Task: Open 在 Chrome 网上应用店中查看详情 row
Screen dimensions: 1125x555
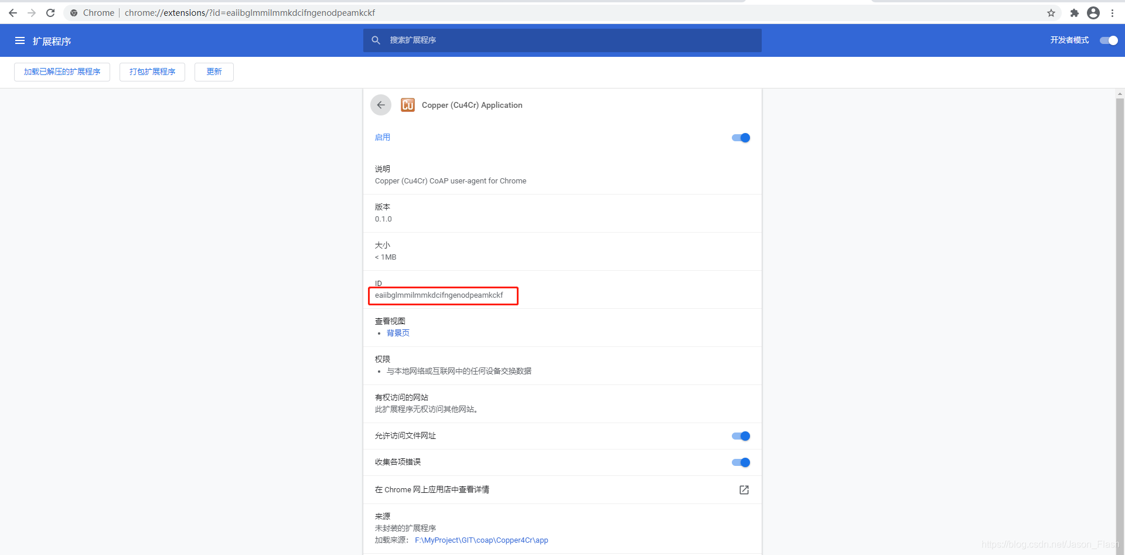Action: [562, 490]
